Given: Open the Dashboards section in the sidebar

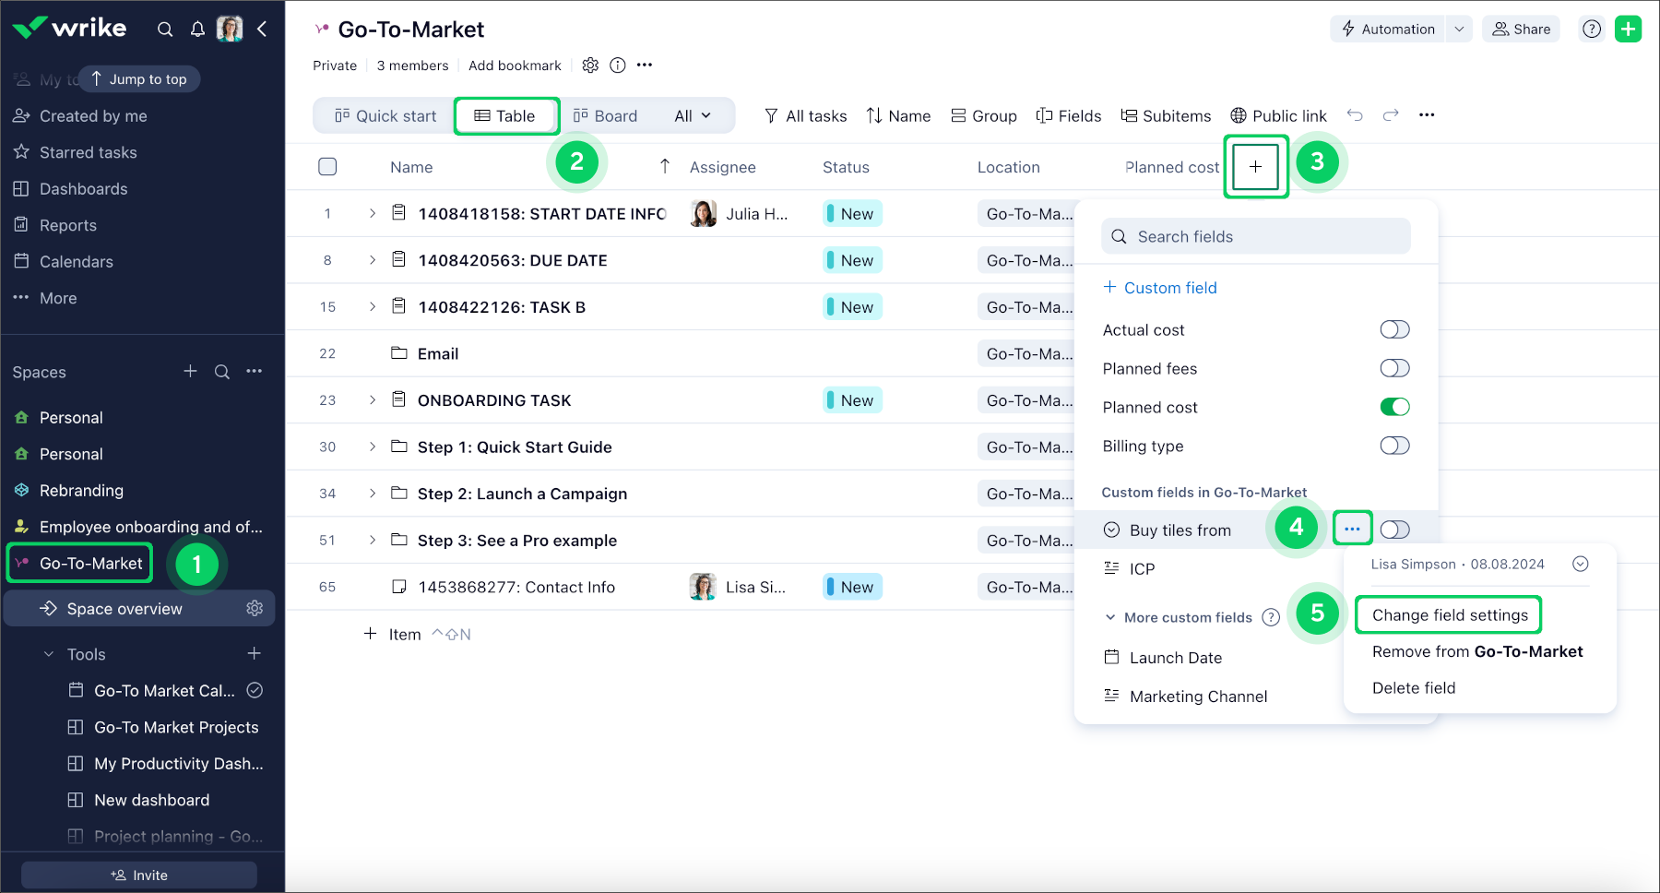Looking at the screenshot, I should pyautogui.click(x=83, y=188).
